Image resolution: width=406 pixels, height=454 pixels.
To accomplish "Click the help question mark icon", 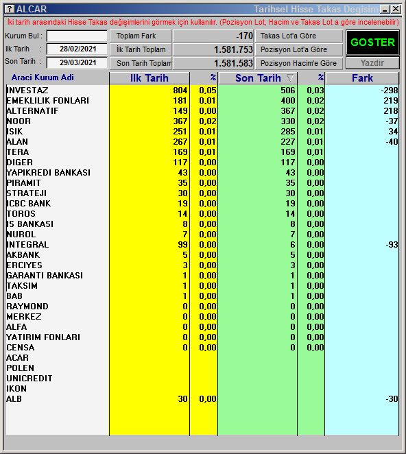I will [10, 9].
